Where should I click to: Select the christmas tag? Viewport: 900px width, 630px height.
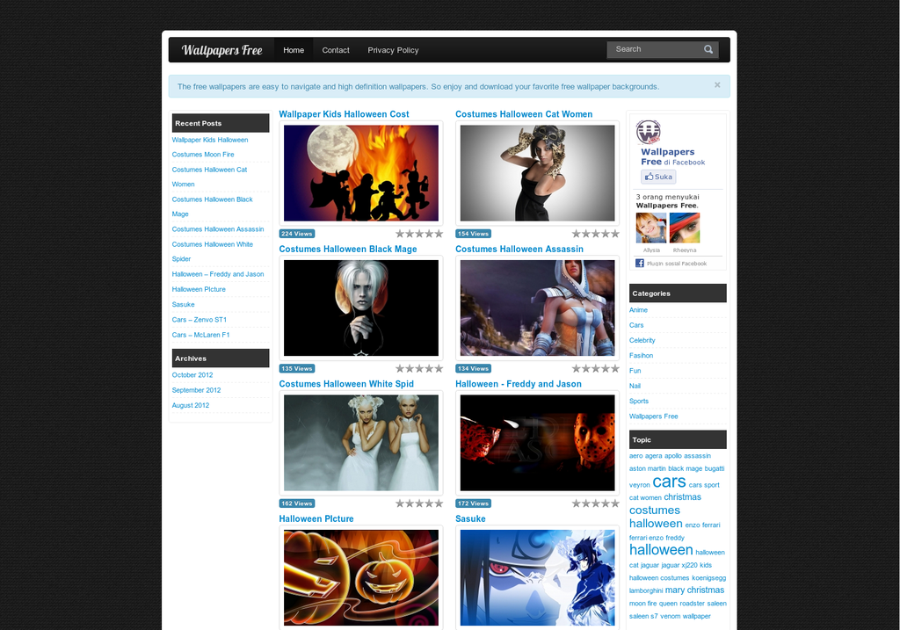(683, 496)
